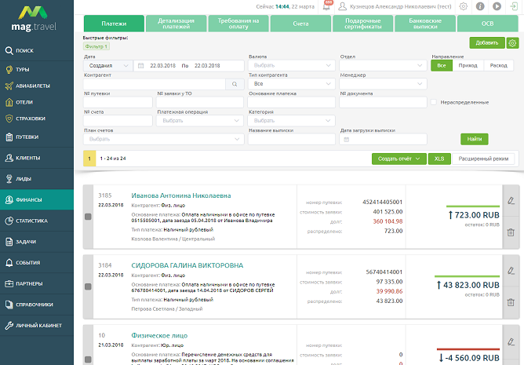Image resolution: width=524 pixels, height=365 pixels.
Task: Open ФИНАНСЫ in the sidebar menu
Action: (x=37, y=199)
